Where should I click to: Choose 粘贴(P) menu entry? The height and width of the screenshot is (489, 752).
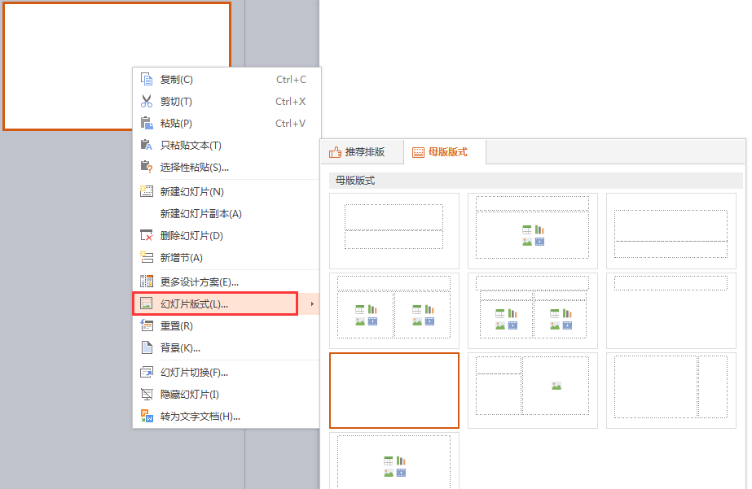[x=226, y=124]
